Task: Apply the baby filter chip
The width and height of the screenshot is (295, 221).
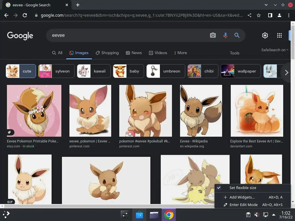Action: click(x=128, y=71)
